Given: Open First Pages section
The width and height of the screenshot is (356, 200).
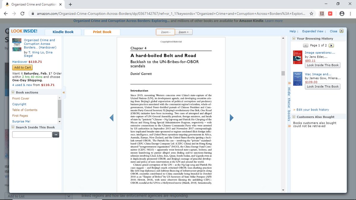Looking at the screenshot, I should click(x=20, y=116).
